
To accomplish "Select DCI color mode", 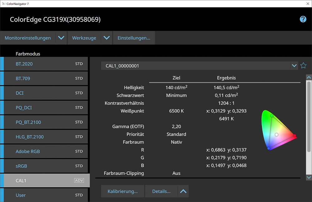I will 44,93.
